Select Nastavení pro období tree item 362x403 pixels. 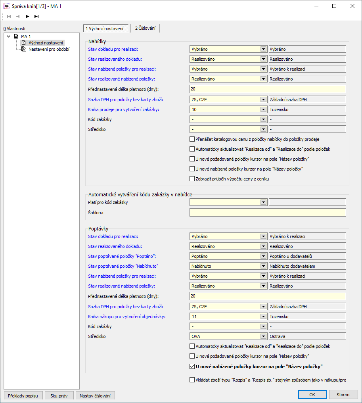[49, 49]
